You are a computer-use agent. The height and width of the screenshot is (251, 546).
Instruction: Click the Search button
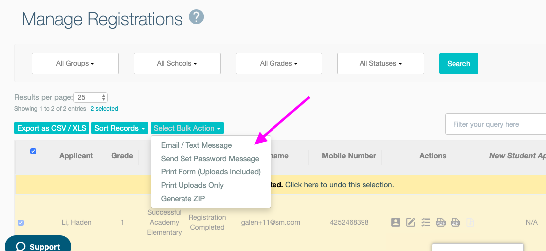click(x=458, y=63)
